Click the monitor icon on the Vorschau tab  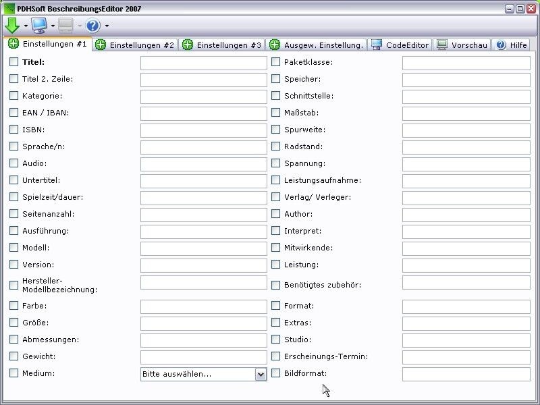point(441,45)
